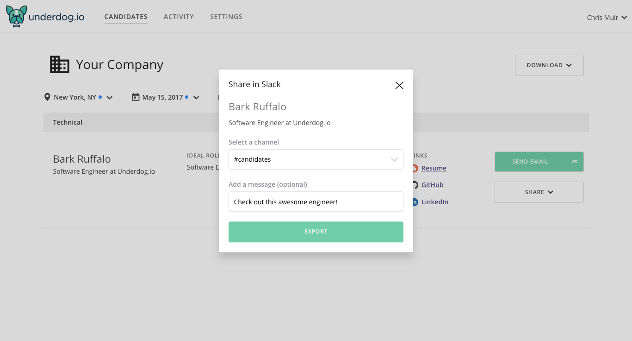
Task: Click the Share in Slack title
Action: tap(254, 84)
